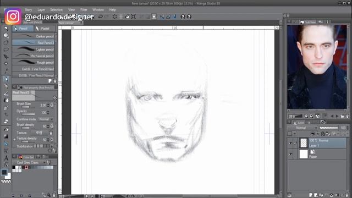Open the Filter menu
The height and width of the screenshot is (198, 352).
pyautogui.click(x=84, y=10)
